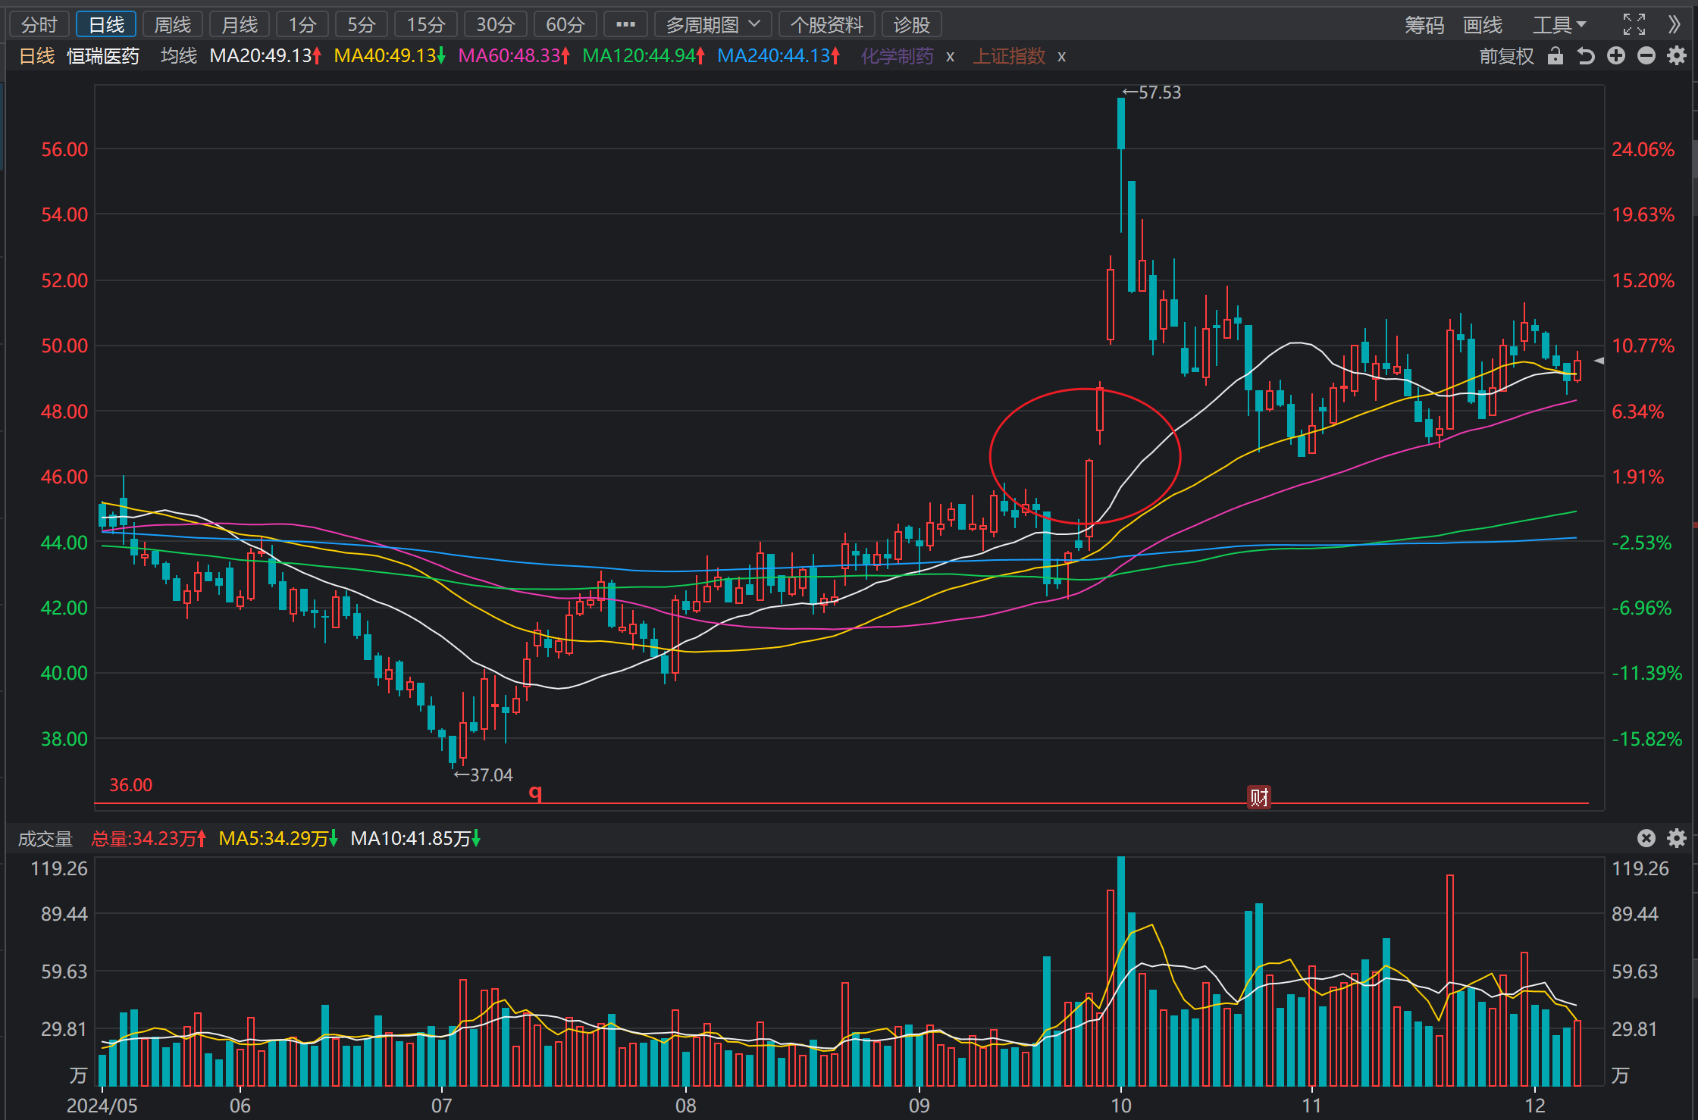Image resolution: width=1698 pixels, height=1120 pixels.
Task: Open main chart settings gear
Action: (x=1677, y=56)
